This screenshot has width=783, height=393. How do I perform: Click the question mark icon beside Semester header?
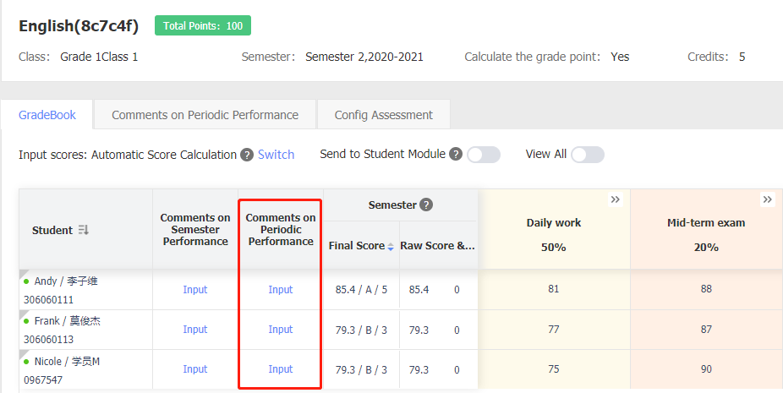(x=426, y=205)
